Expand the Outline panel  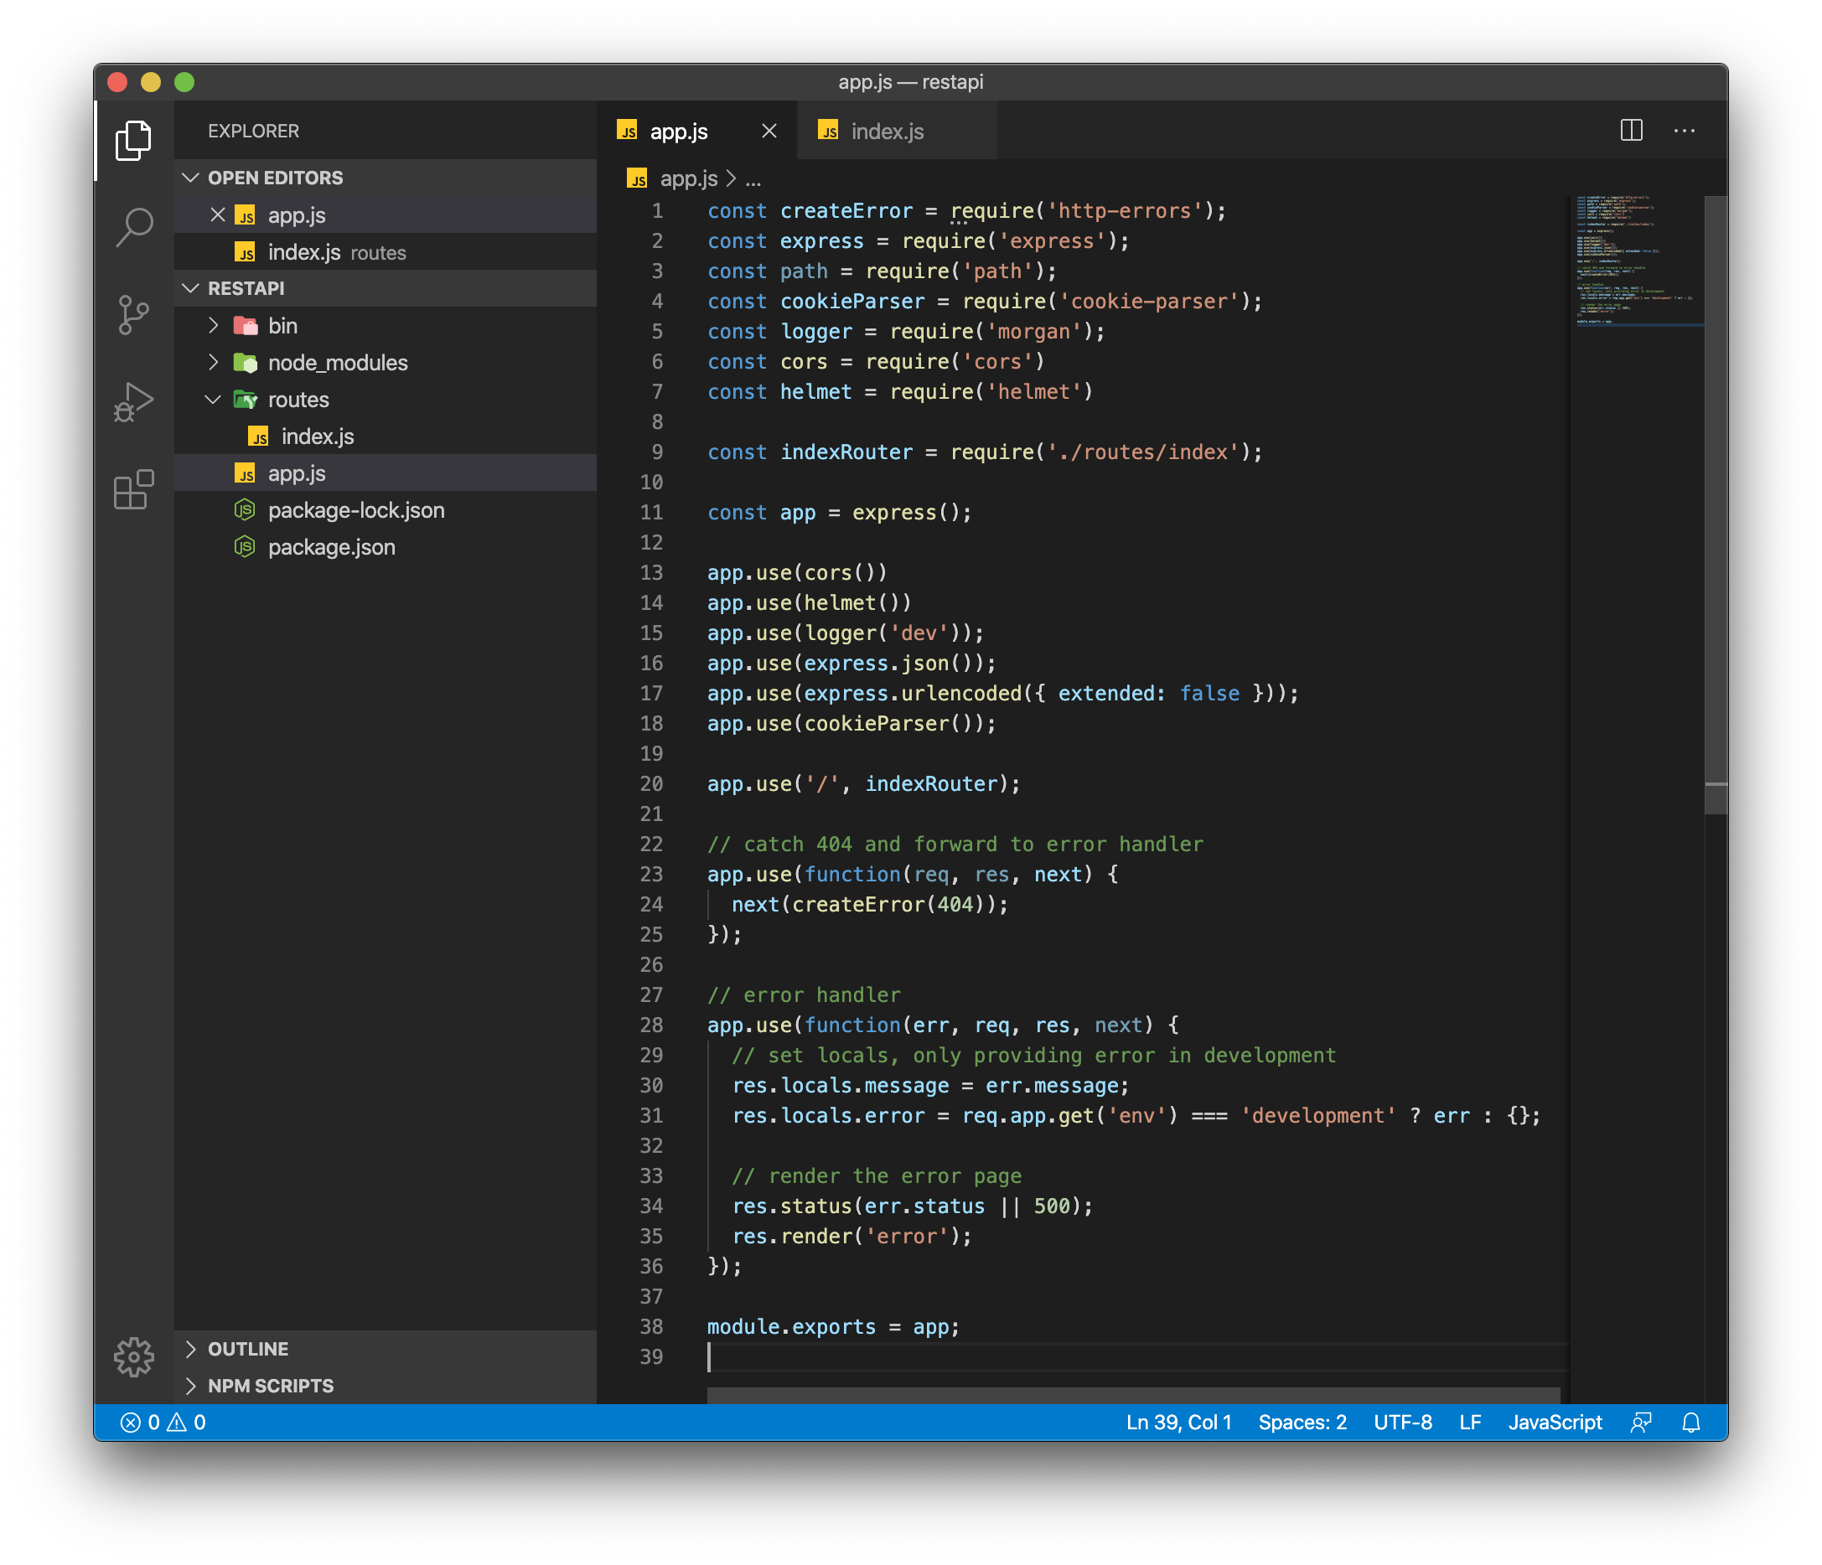coord(247,1349)
